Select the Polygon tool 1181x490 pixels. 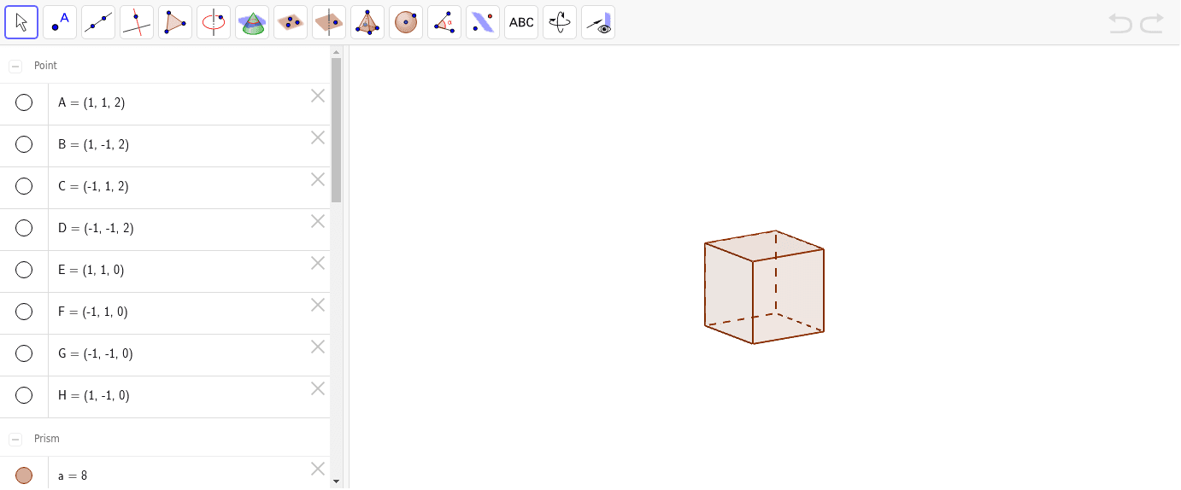pyautogui.click(x=175, y=22)
